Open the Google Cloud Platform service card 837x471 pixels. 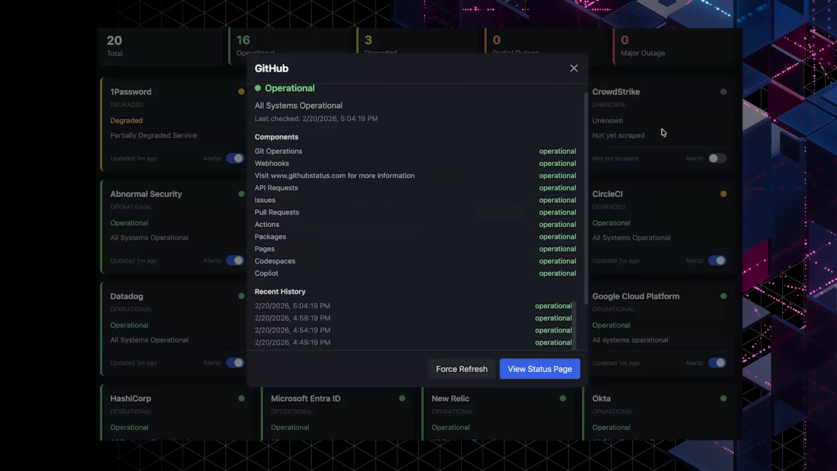(x=663, y=329)
